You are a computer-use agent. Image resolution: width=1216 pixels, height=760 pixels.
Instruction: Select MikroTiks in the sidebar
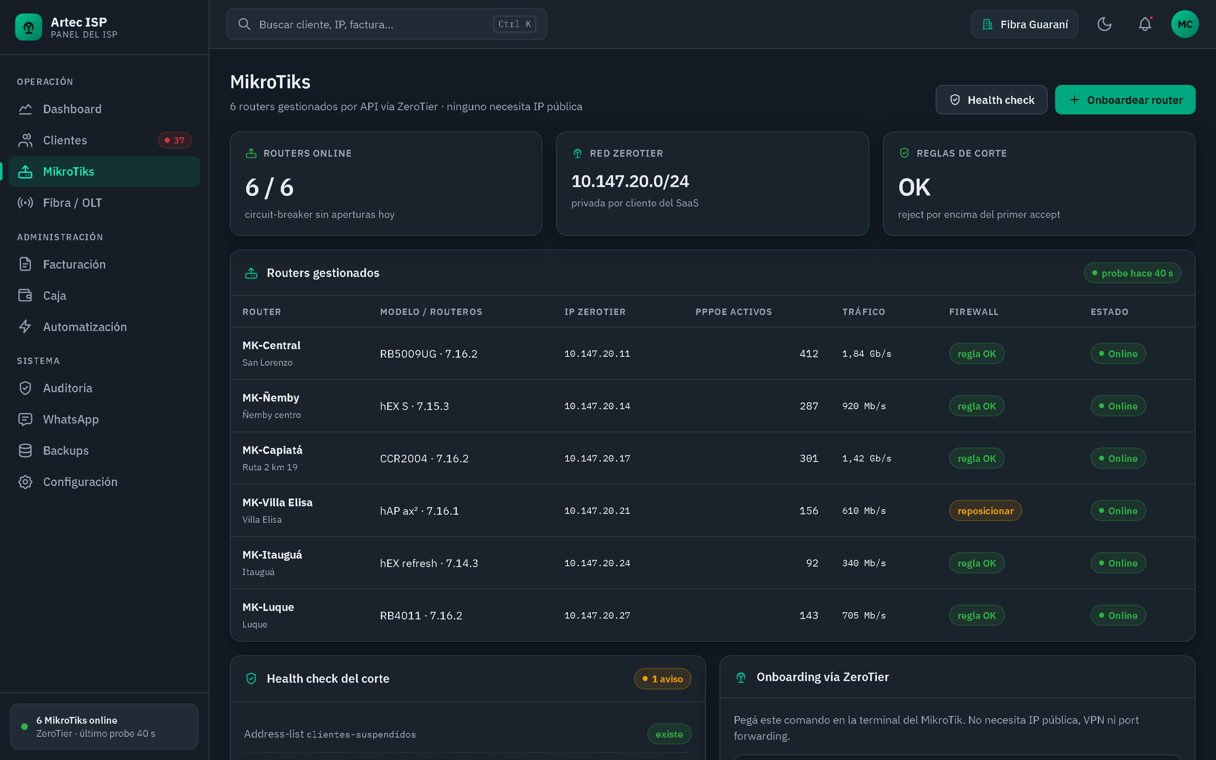click(x=105, y=171)
